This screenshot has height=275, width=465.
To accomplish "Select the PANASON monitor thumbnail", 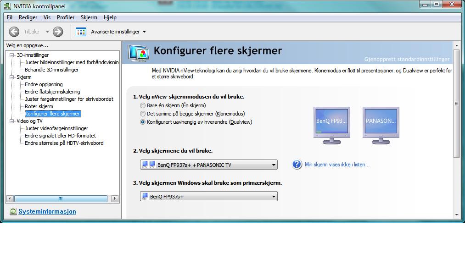I will [381, 126].
